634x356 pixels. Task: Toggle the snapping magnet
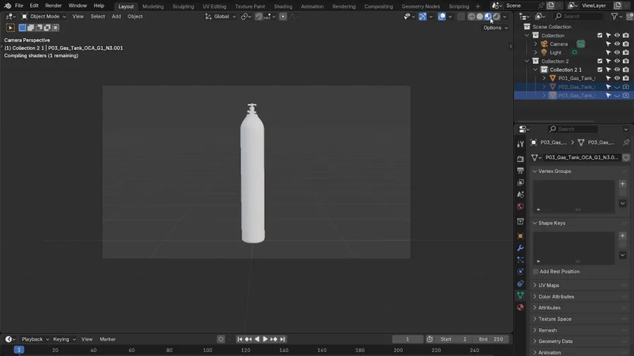pyautogui.click(x=259, y=17)
